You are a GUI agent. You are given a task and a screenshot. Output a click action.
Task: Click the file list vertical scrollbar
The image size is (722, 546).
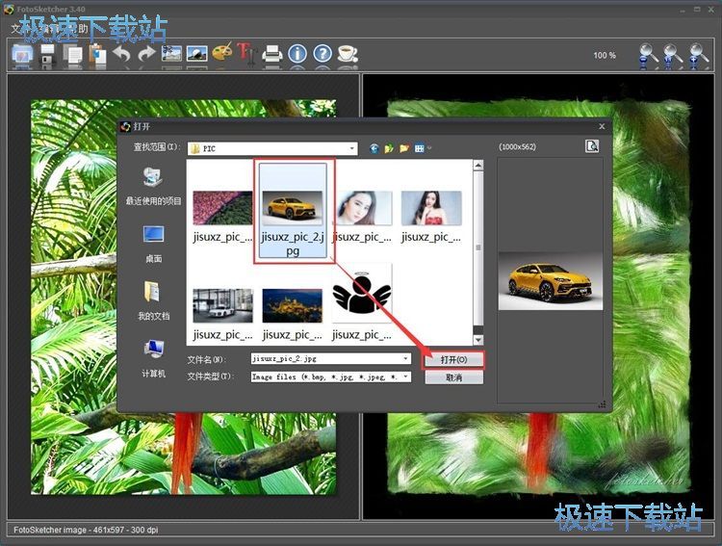478,250
